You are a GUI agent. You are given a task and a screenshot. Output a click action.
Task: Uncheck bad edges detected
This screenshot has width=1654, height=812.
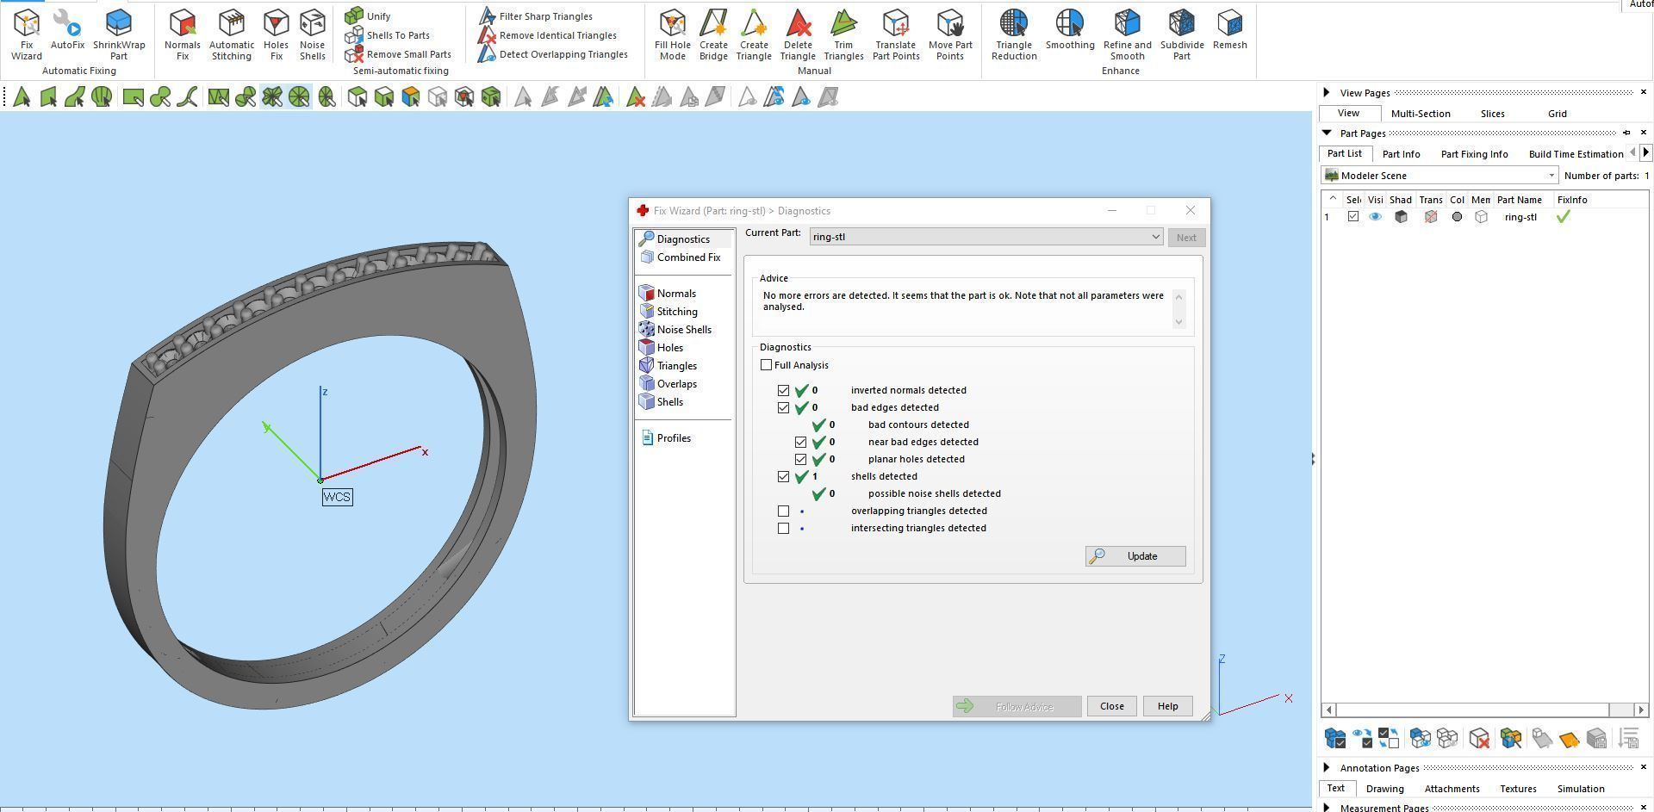tap(783, 407)
